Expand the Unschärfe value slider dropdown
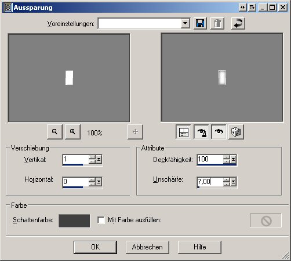The width and height of the screenshot is (291, 261). tap(234, 182)
